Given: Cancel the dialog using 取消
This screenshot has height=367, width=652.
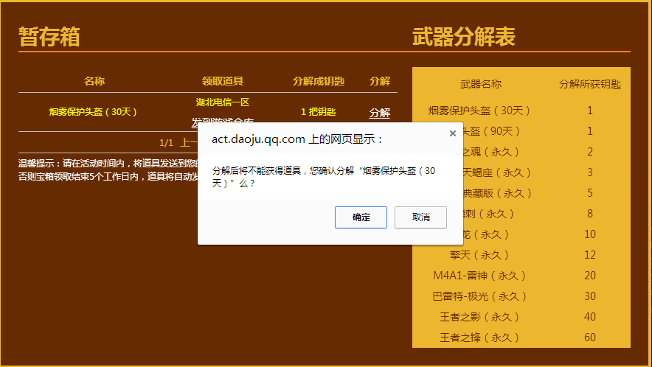Looking at the screenshot, I should (x=421, y=217).
